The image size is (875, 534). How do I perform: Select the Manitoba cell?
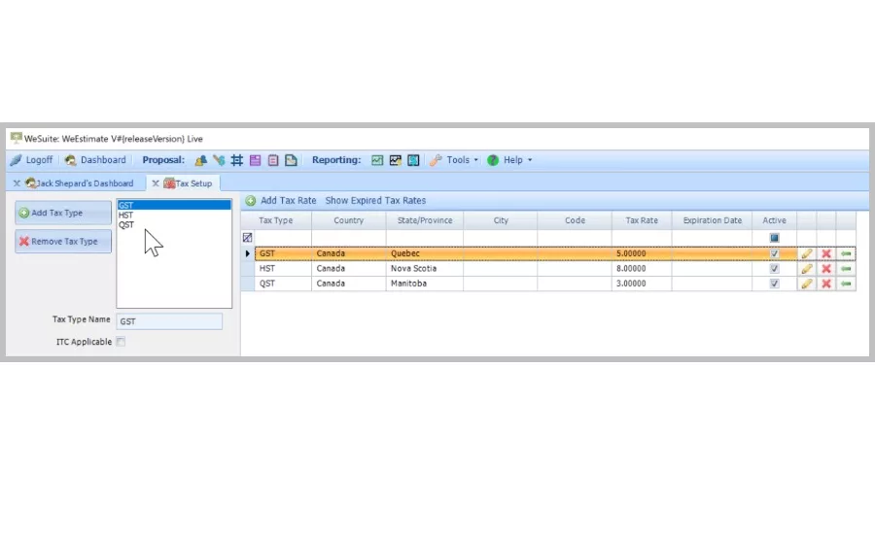(x=425, y=284)
